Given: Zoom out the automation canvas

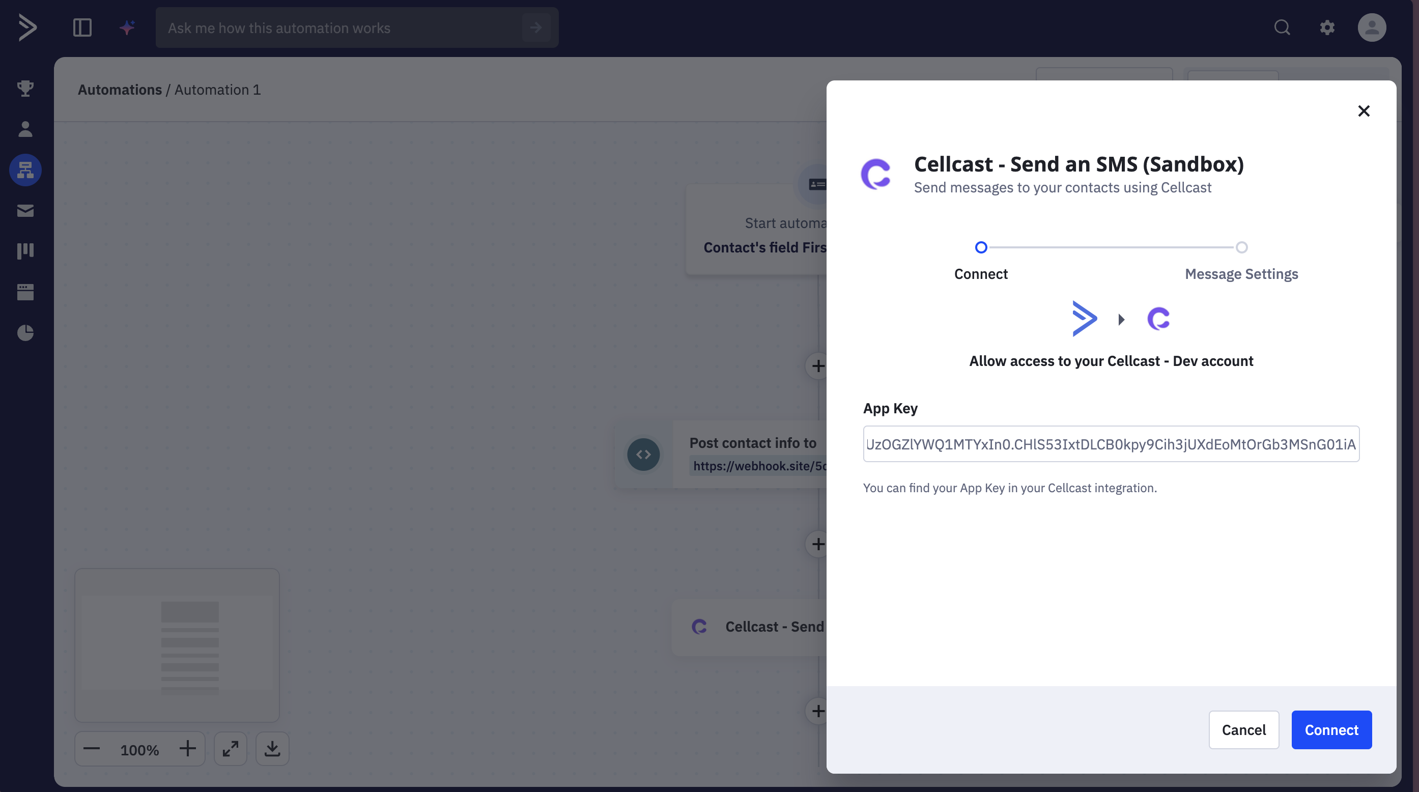Looking at the screenshot, I should pyautogui.click(x=92, y=749).
